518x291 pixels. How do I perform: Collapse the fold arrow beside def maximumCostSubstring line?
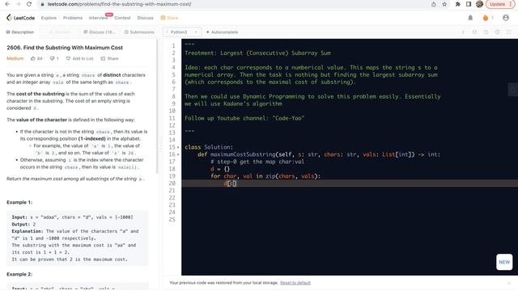tap(178, 154)
